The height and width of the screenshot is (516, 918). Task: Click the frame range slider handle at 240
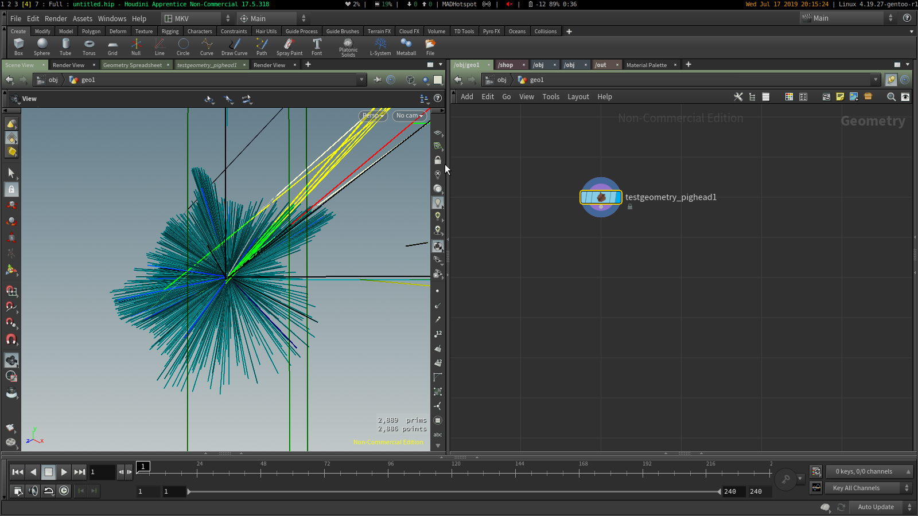pos(719,491)
